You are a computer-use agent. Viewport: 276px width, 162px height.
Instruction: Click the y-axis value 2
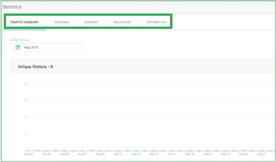pos(26,117)
